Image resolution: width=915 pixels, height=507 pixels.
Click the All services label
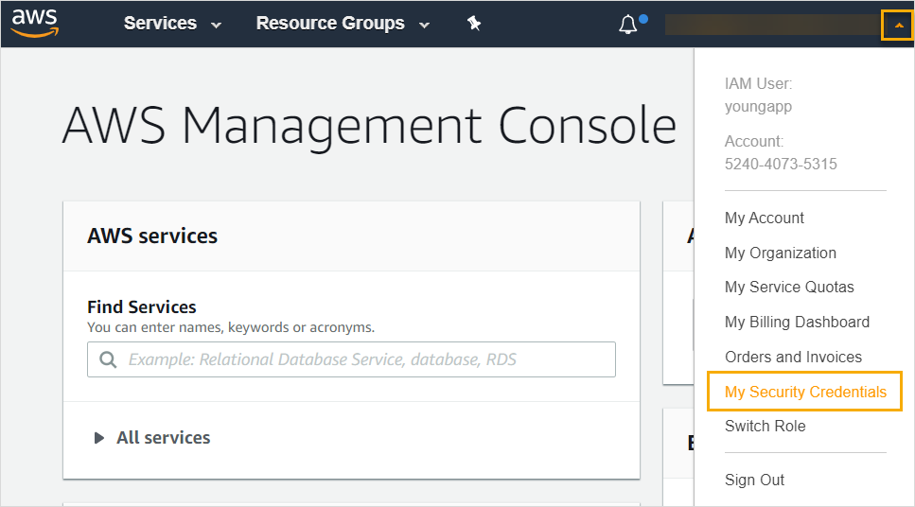click(164, 438)
